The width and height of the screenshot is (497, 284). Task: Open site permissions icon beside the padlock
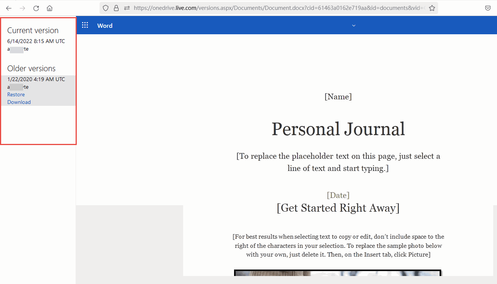(127, 8)
